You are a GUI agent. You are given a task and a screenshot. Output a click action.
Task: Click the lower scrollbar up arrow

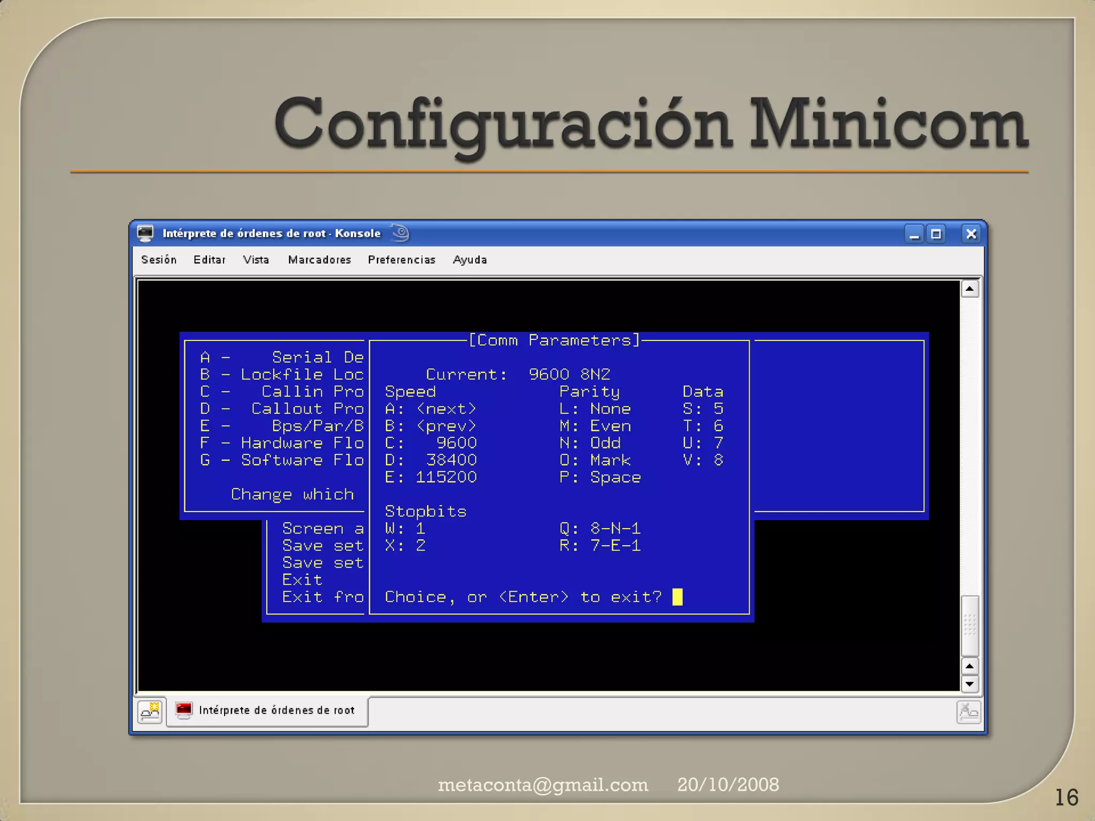coord(970,667)
